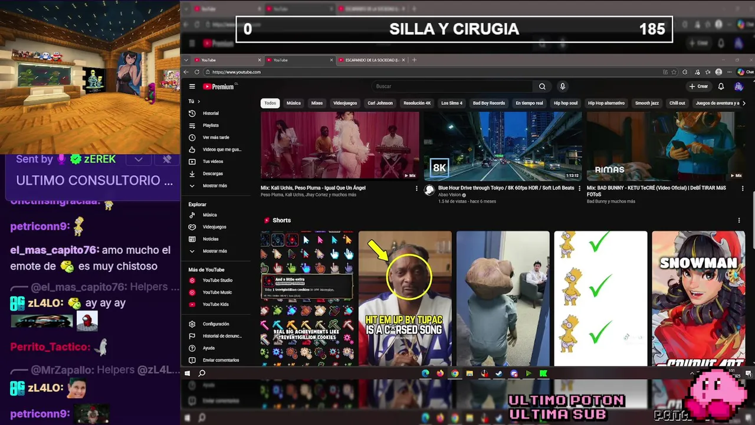Launch YouTube Music from sidebar
The image size is (755, 425).
pyautogui.click(x=216, y=292)
